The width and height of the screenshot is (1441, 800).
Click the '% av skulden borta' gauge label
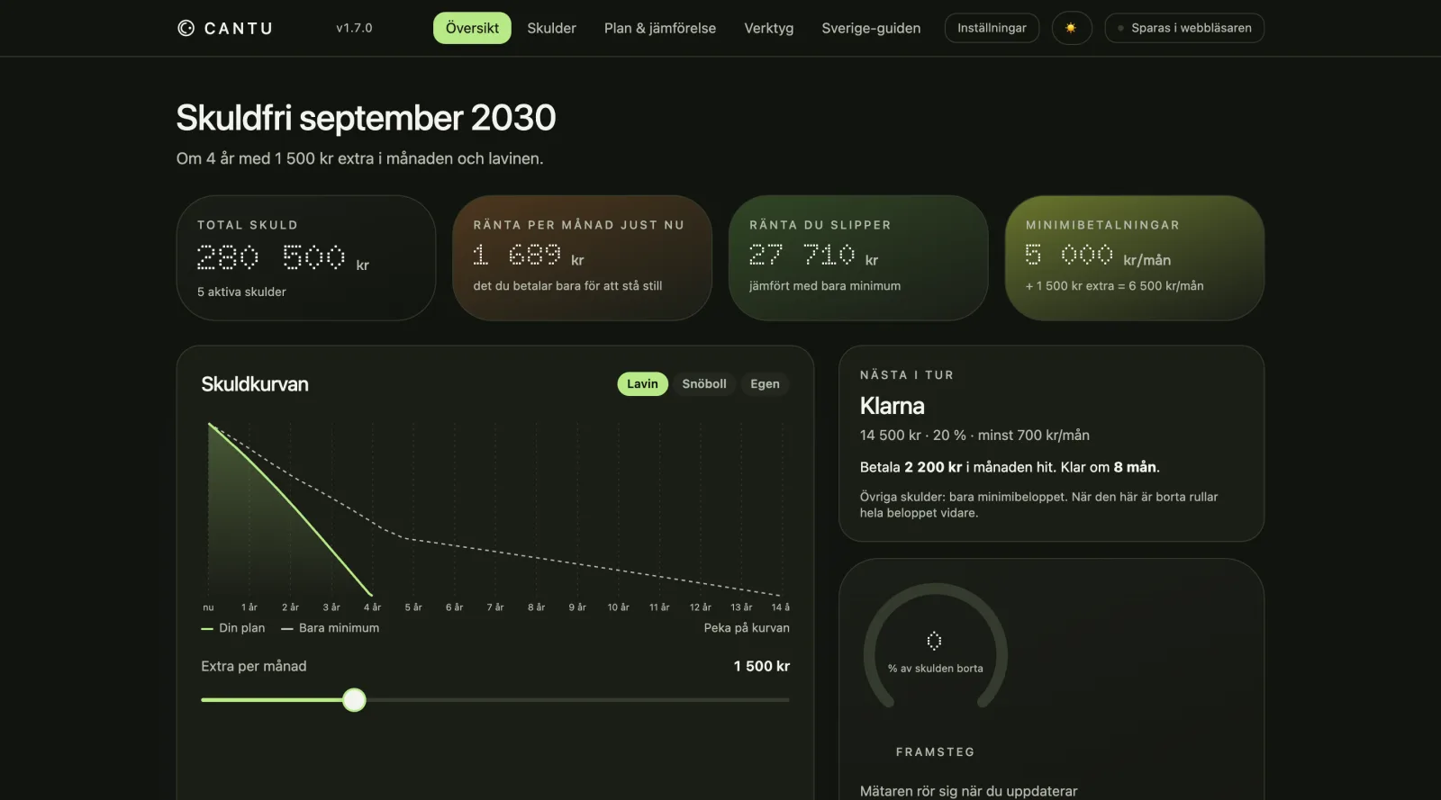click(x=936, y=669)
